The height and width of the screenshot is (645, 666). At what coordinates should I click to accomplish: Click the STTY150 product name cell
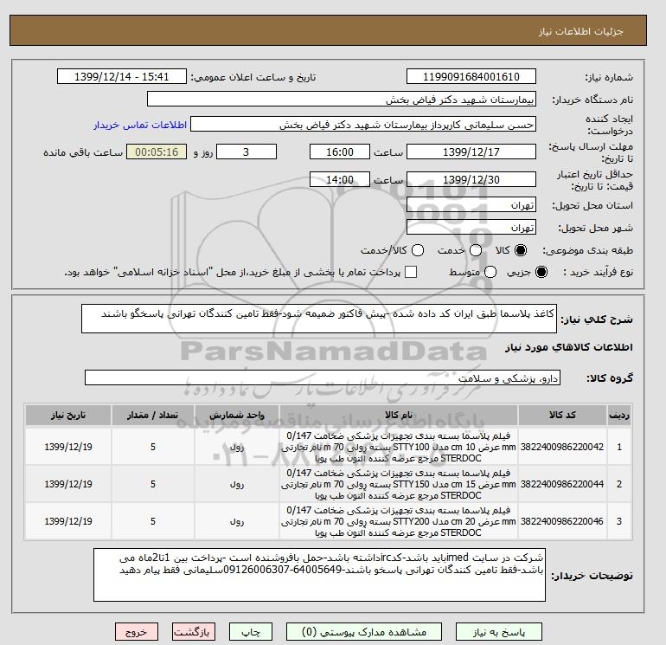[399, 484]
